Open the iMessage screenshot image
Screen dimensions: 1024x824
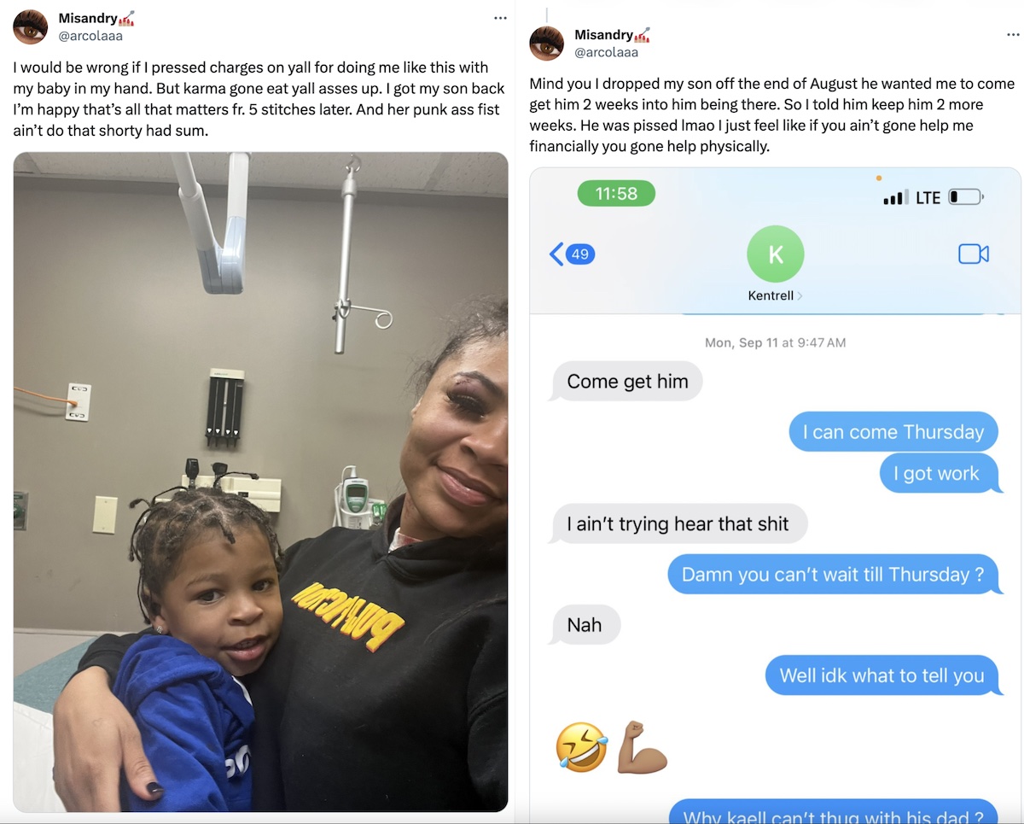pyautogui.click(x=775, y=495)
